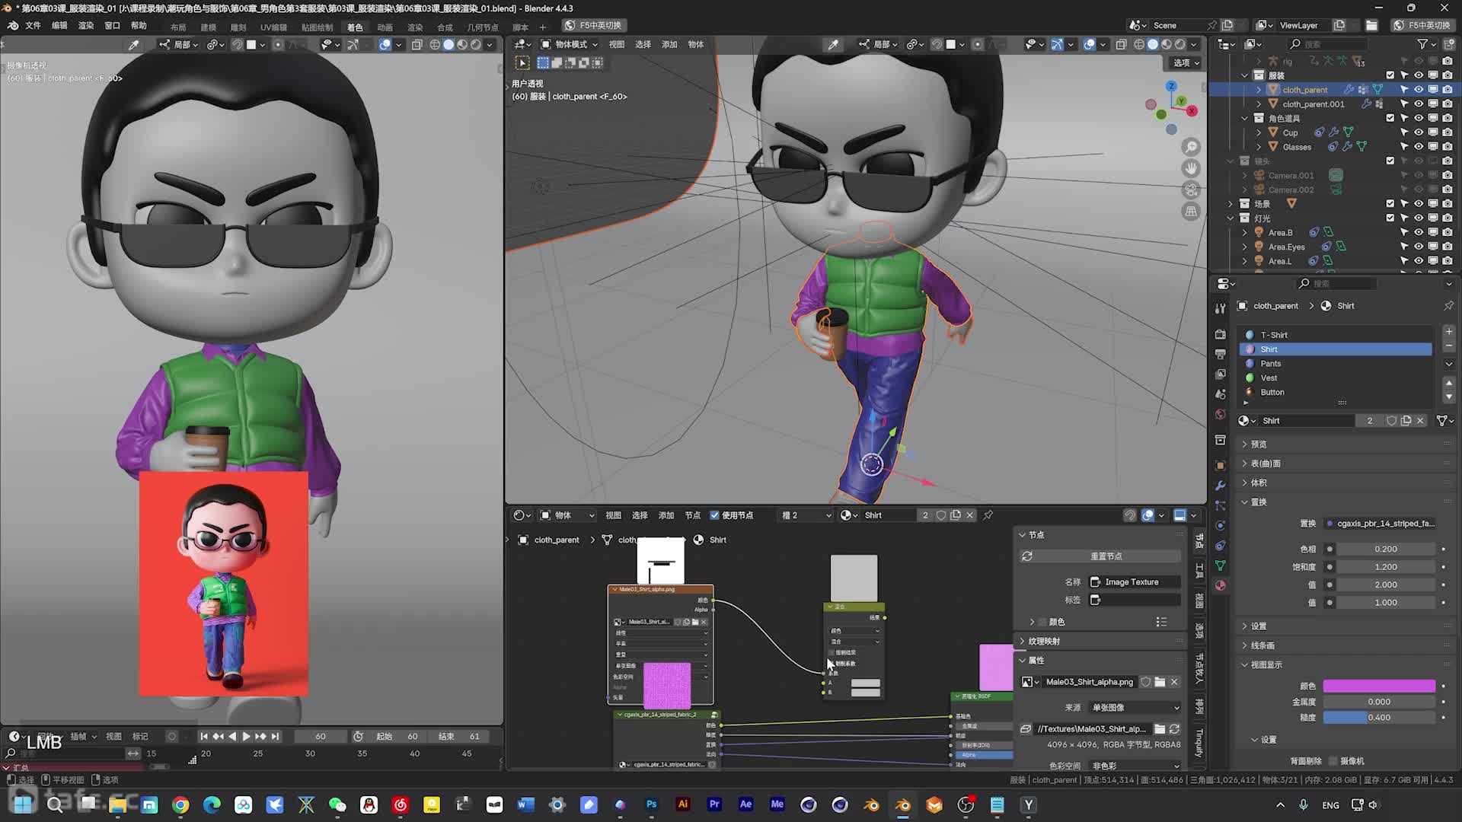Screen dimensions: 1462x822
Task: Open Blender from the Windows taskbar
Action: [x=903, y=804]
